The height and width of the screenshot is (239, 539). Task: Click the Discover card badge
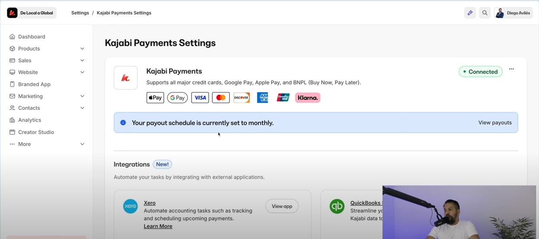[x=242, y=98]
